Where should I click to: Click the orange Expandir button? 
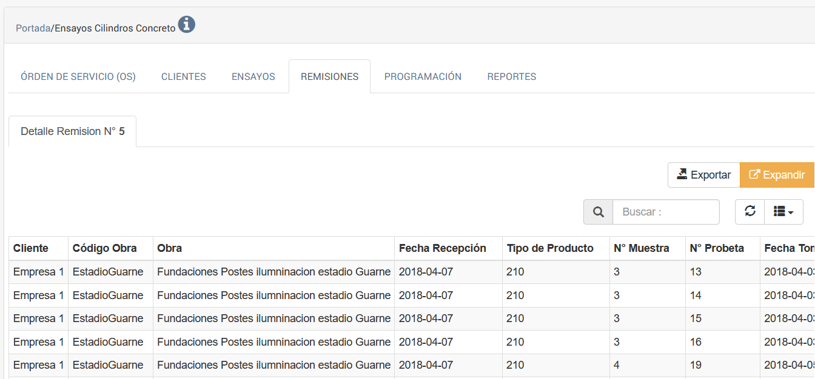777,175
